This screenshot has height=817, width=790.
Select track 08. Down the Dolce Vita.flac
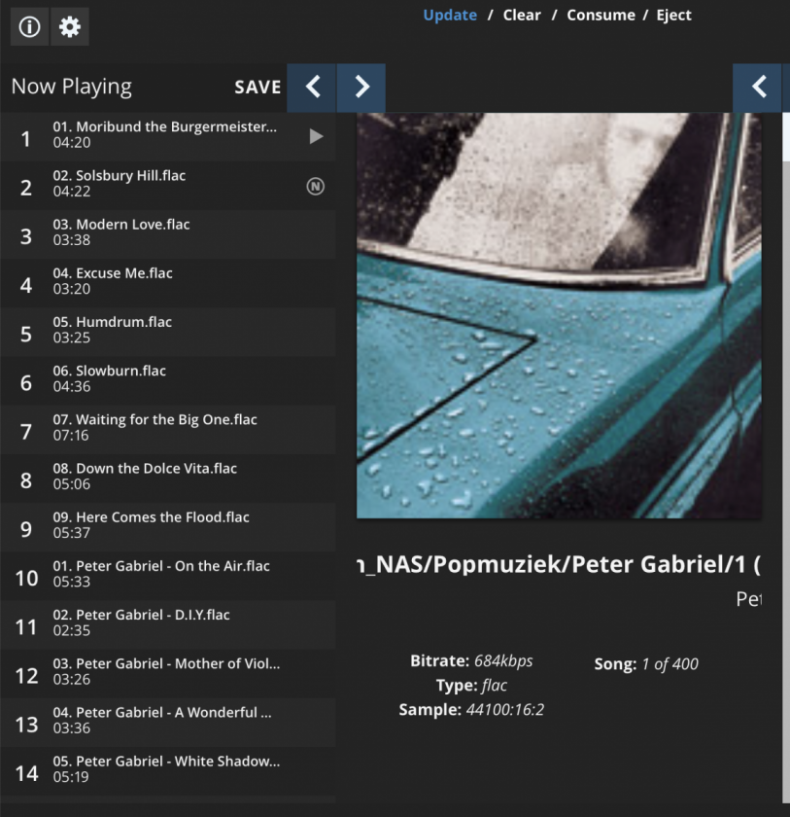click(x=167, y=479)
